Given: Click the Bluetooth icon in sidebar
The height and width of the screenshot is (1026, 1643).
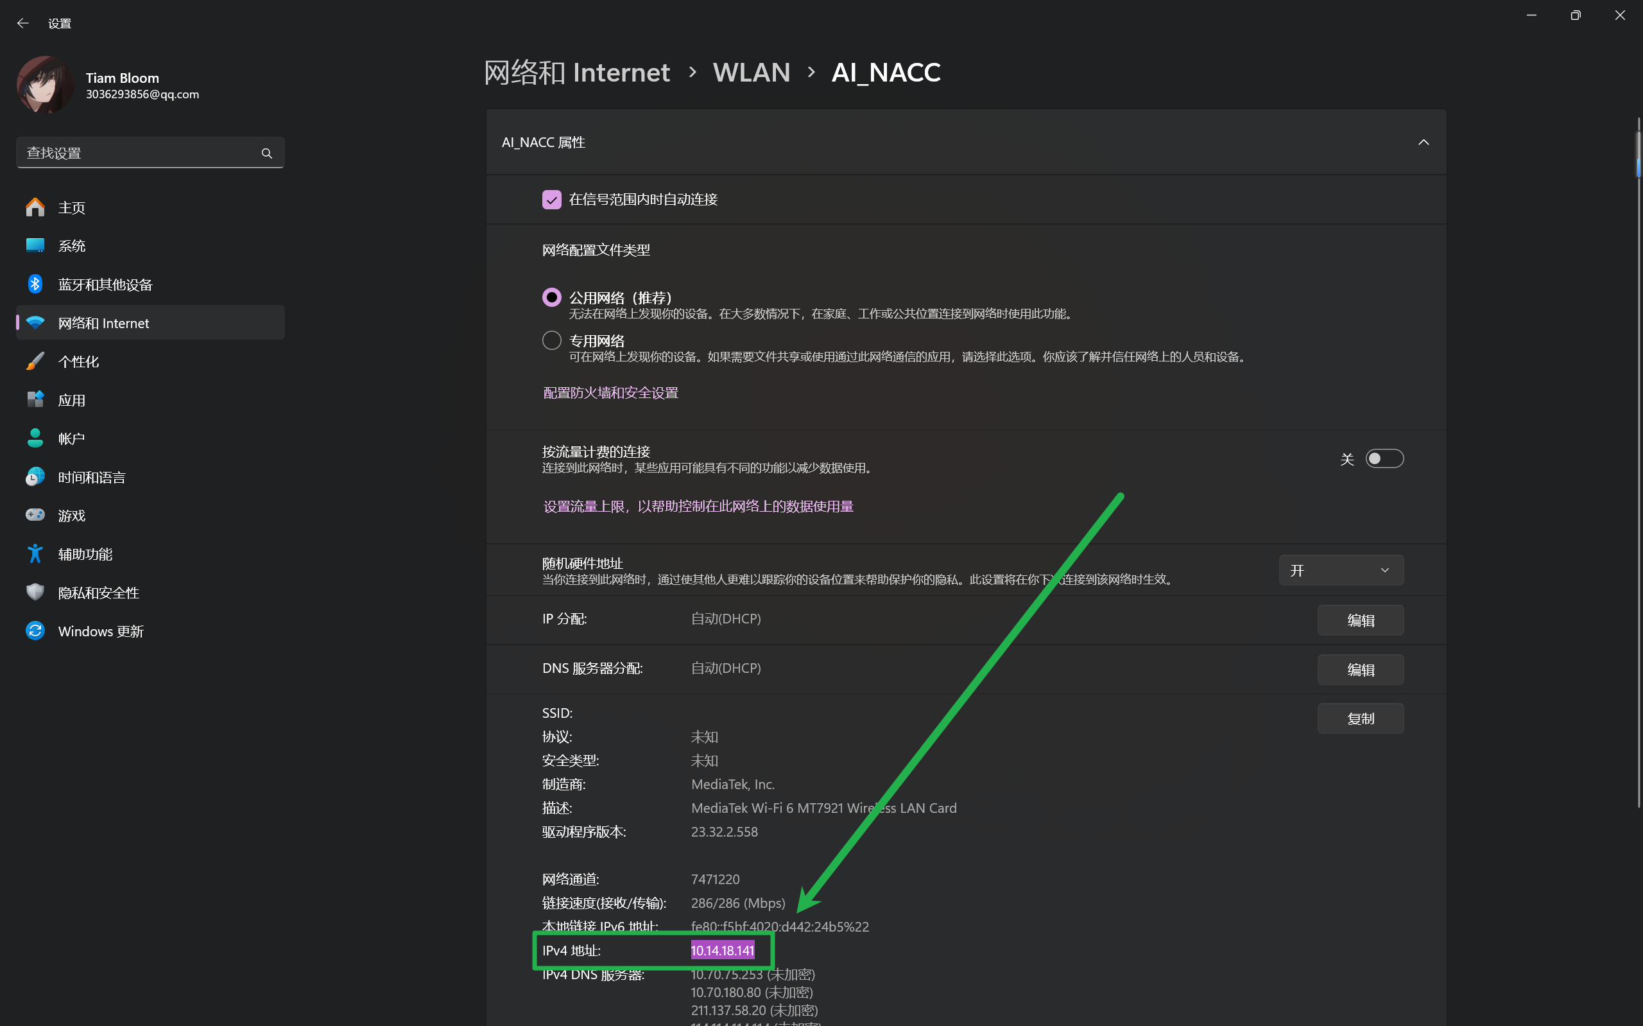Looking at the screenshot, I should coord(35,284).
